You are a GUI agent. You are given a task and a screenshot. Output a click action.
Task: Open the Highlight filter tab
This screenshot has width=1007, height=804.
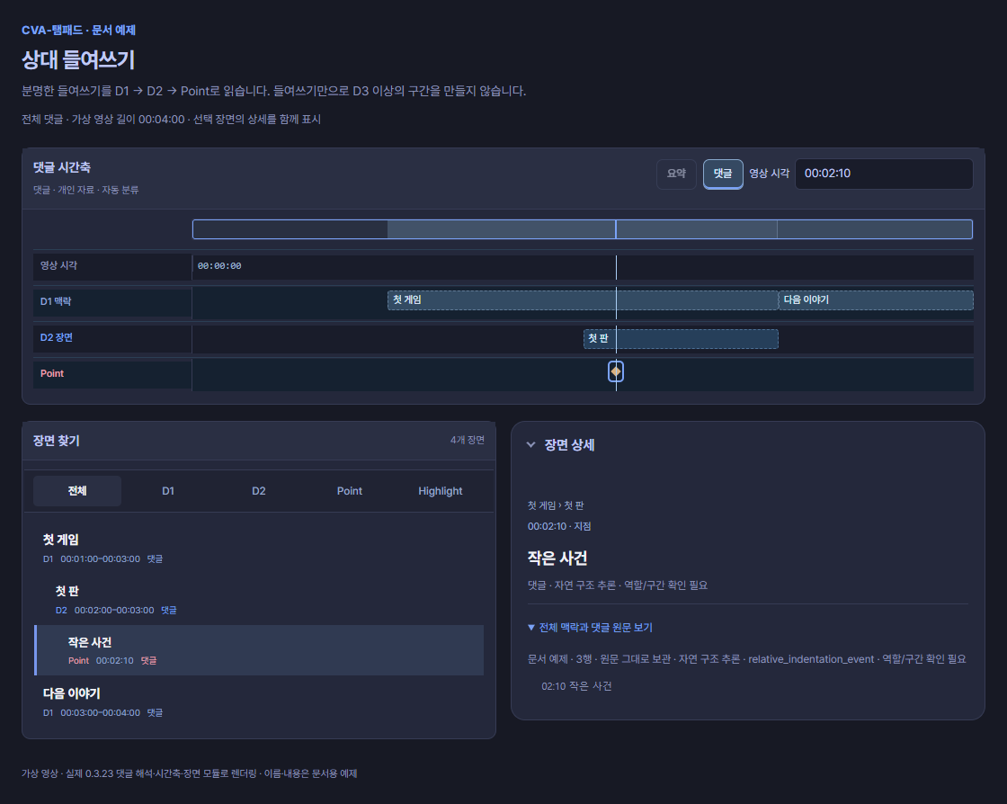[x=440, y=491]
